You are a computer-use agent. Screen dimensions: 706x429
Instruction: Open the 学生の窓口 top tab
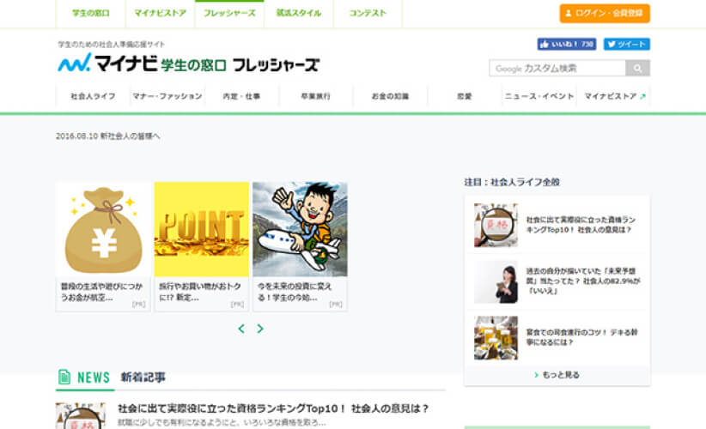(90, 13)
